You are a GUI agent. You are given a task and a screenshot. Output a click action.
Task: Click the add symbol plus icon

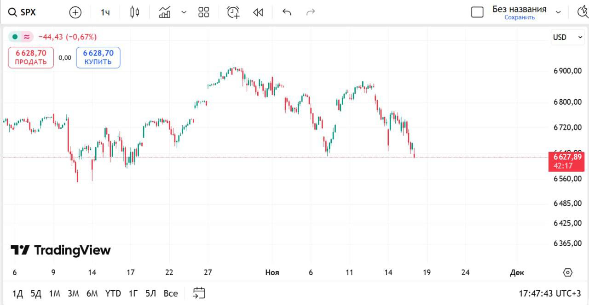point(75,12)
